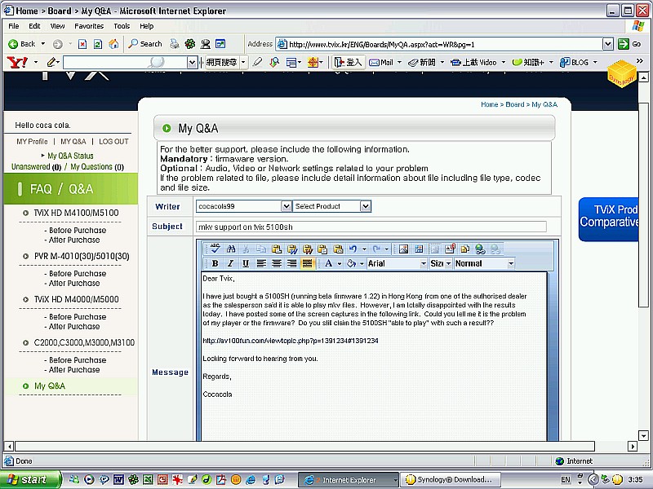
Task: Click the Word icon in quick launch
Action: pyautogui.click(x=118, y=479)
